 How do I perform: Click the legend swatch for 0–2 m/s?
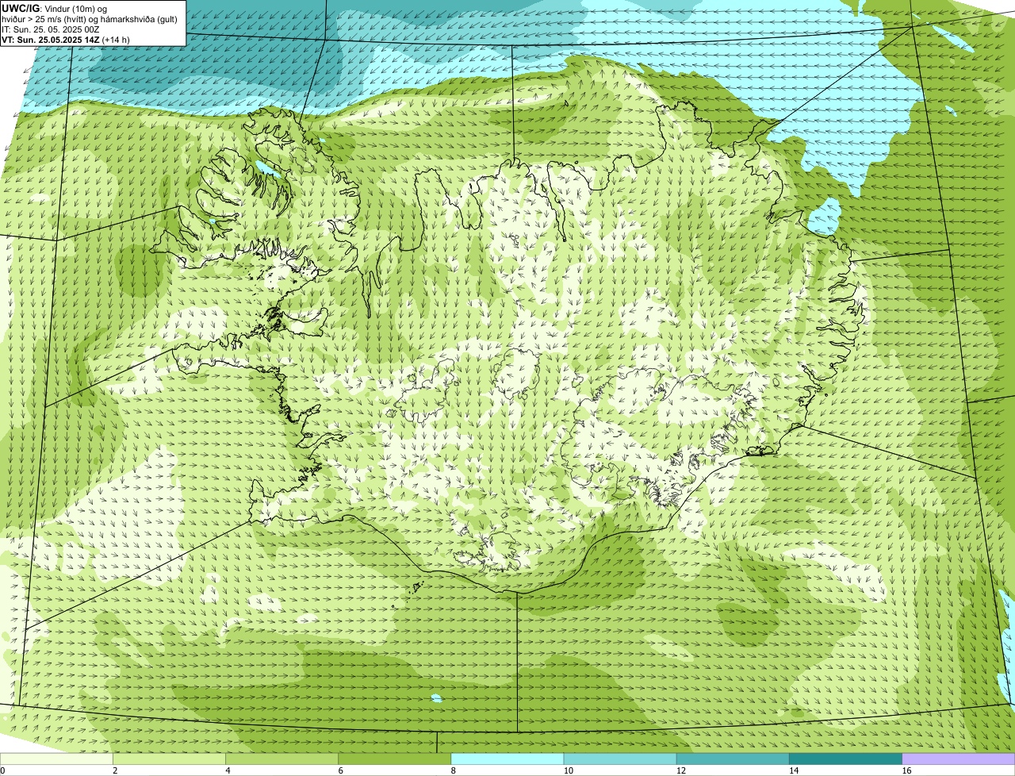(x=56, y=759)
